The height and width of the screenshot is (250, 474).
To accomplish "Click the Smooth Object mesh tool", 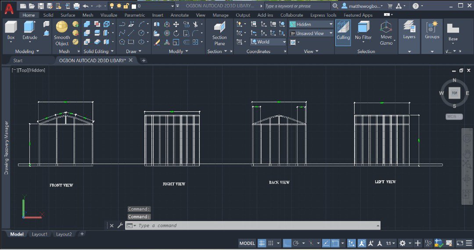I will pyautogui.click(x=62, y=33).
